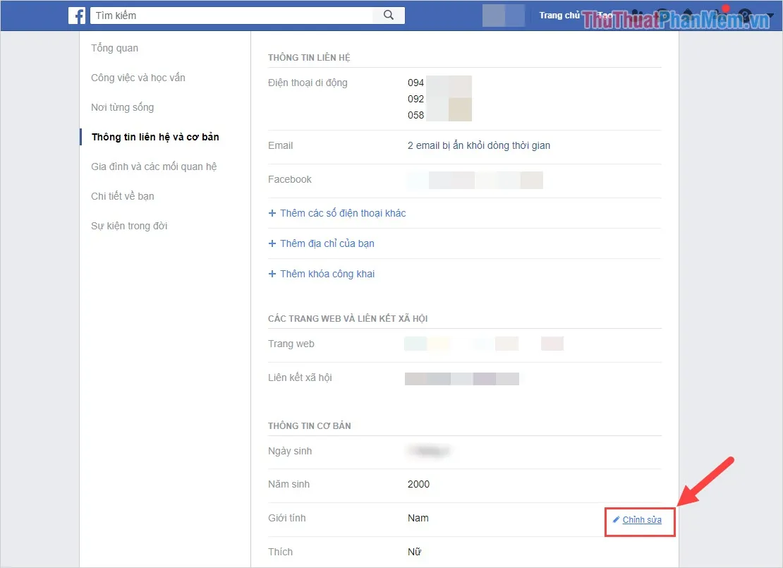
Task: Switch to Nơi từng sống
Action: (x=123, y=107)
